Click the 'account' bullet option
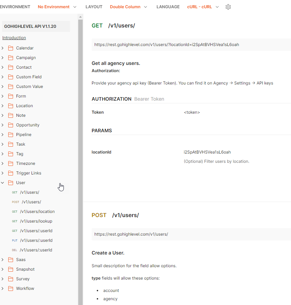 [x=111, y=291]
